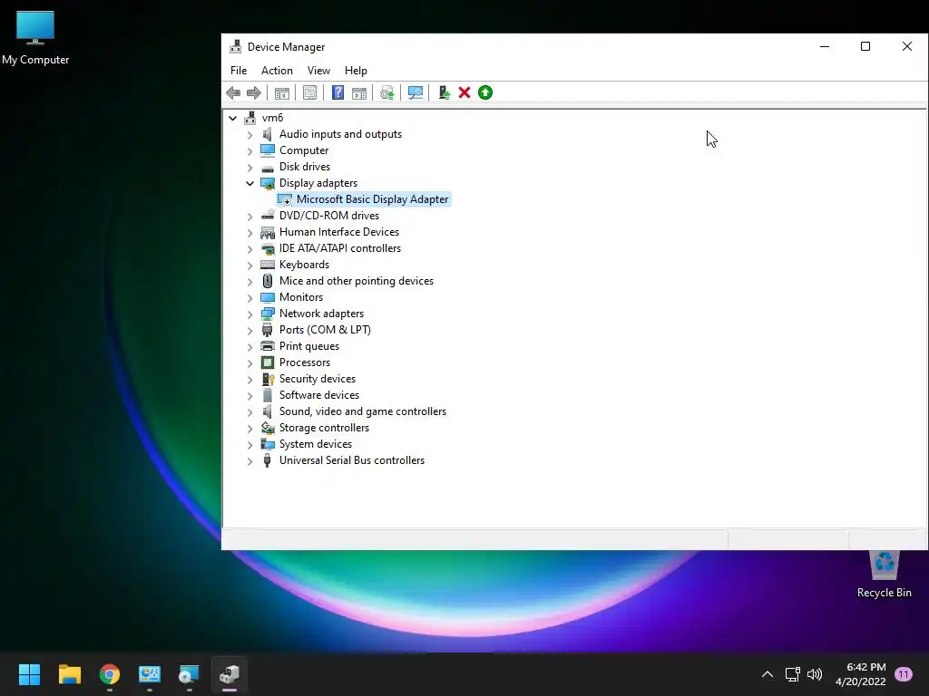Open Recycle Bin desktop icon
The width and height of the screenshot is (929, 696).
[884, 574]
